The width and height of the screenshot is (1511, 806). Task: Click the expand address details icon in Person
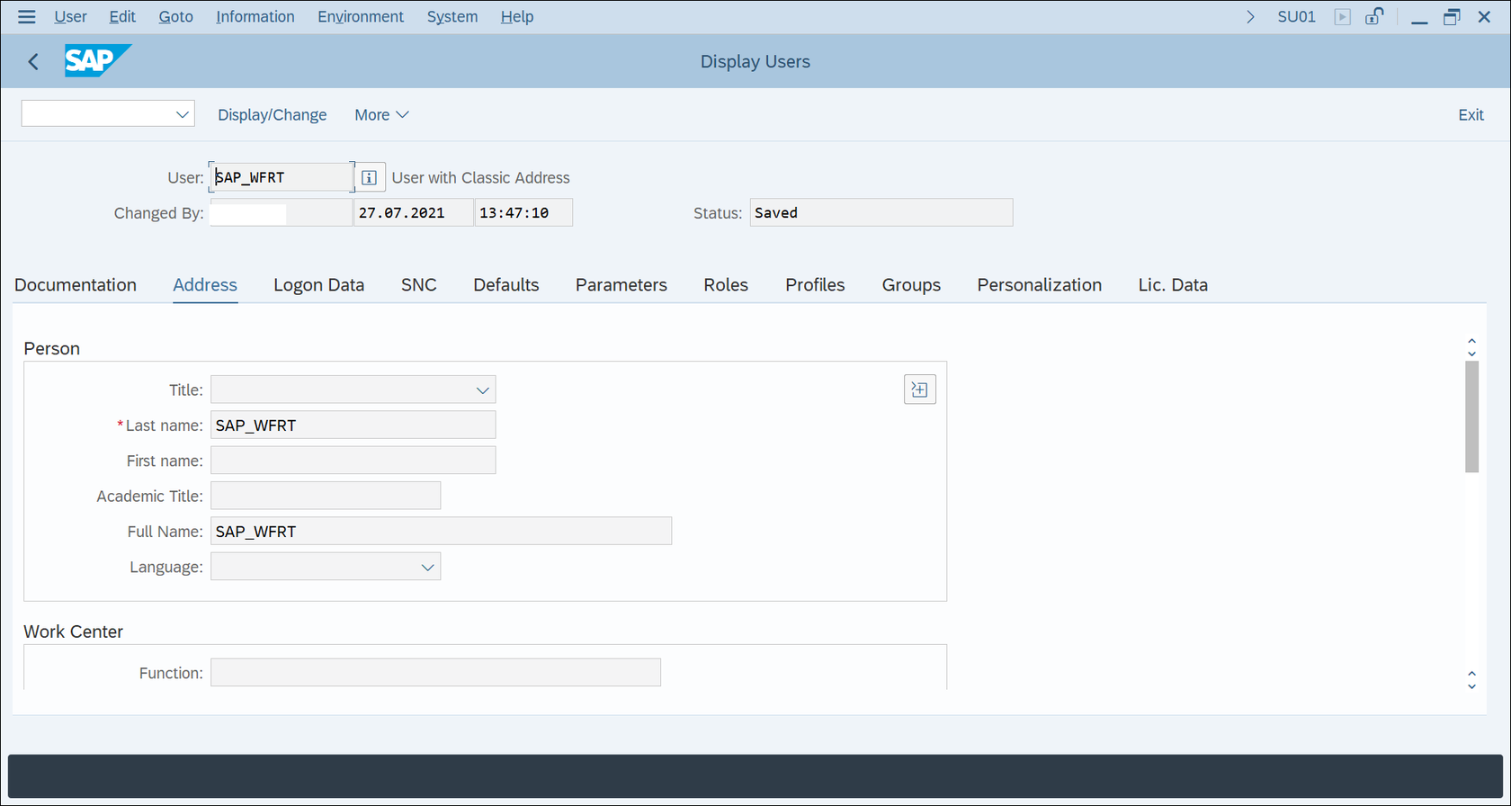coord(919,390)
